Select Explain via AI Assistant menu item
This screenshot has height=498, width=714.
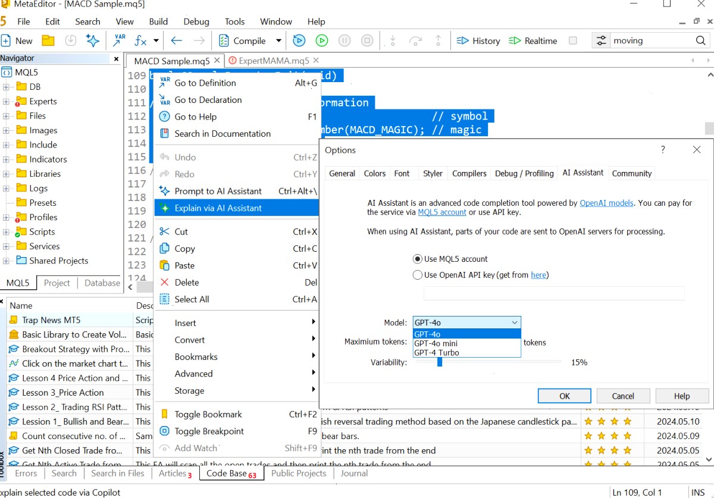237,208
